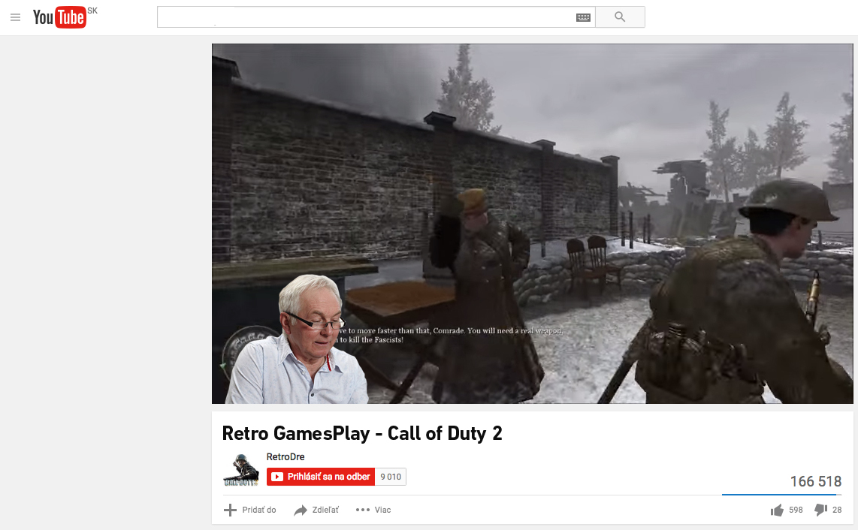The image size is (858, 530).
Task: Click the Zdieľať share arrow icon
Action: click(301, 510)
